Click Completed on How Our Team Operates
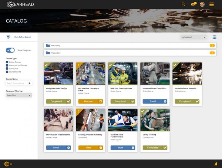 (123, 101)
